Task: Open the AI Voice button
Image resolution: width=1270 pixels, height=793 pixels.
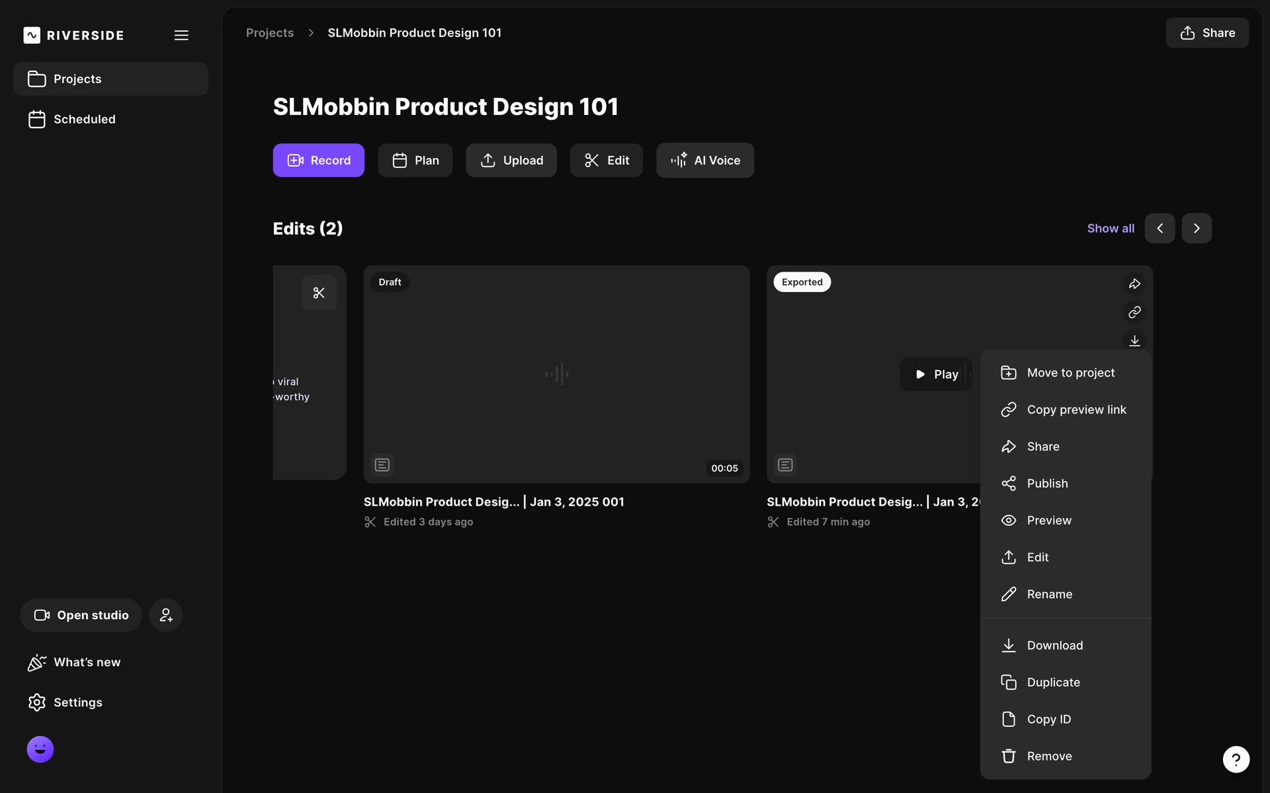Action: (x=705, y=161)
